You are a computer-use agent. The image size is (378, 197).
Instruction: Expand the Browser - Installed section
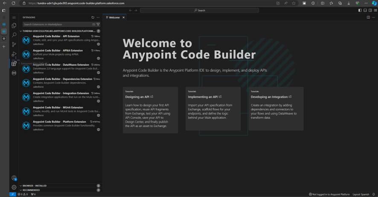(x=60, y=185)
